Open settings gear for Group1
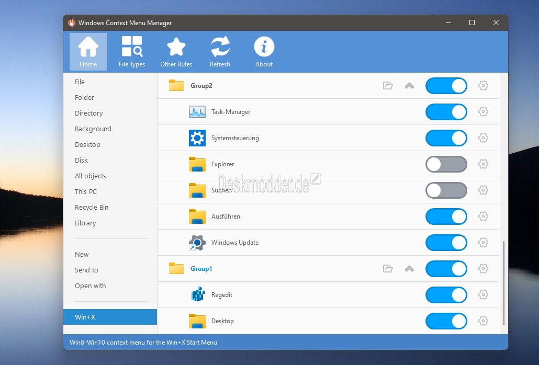 tap(484, 268)
